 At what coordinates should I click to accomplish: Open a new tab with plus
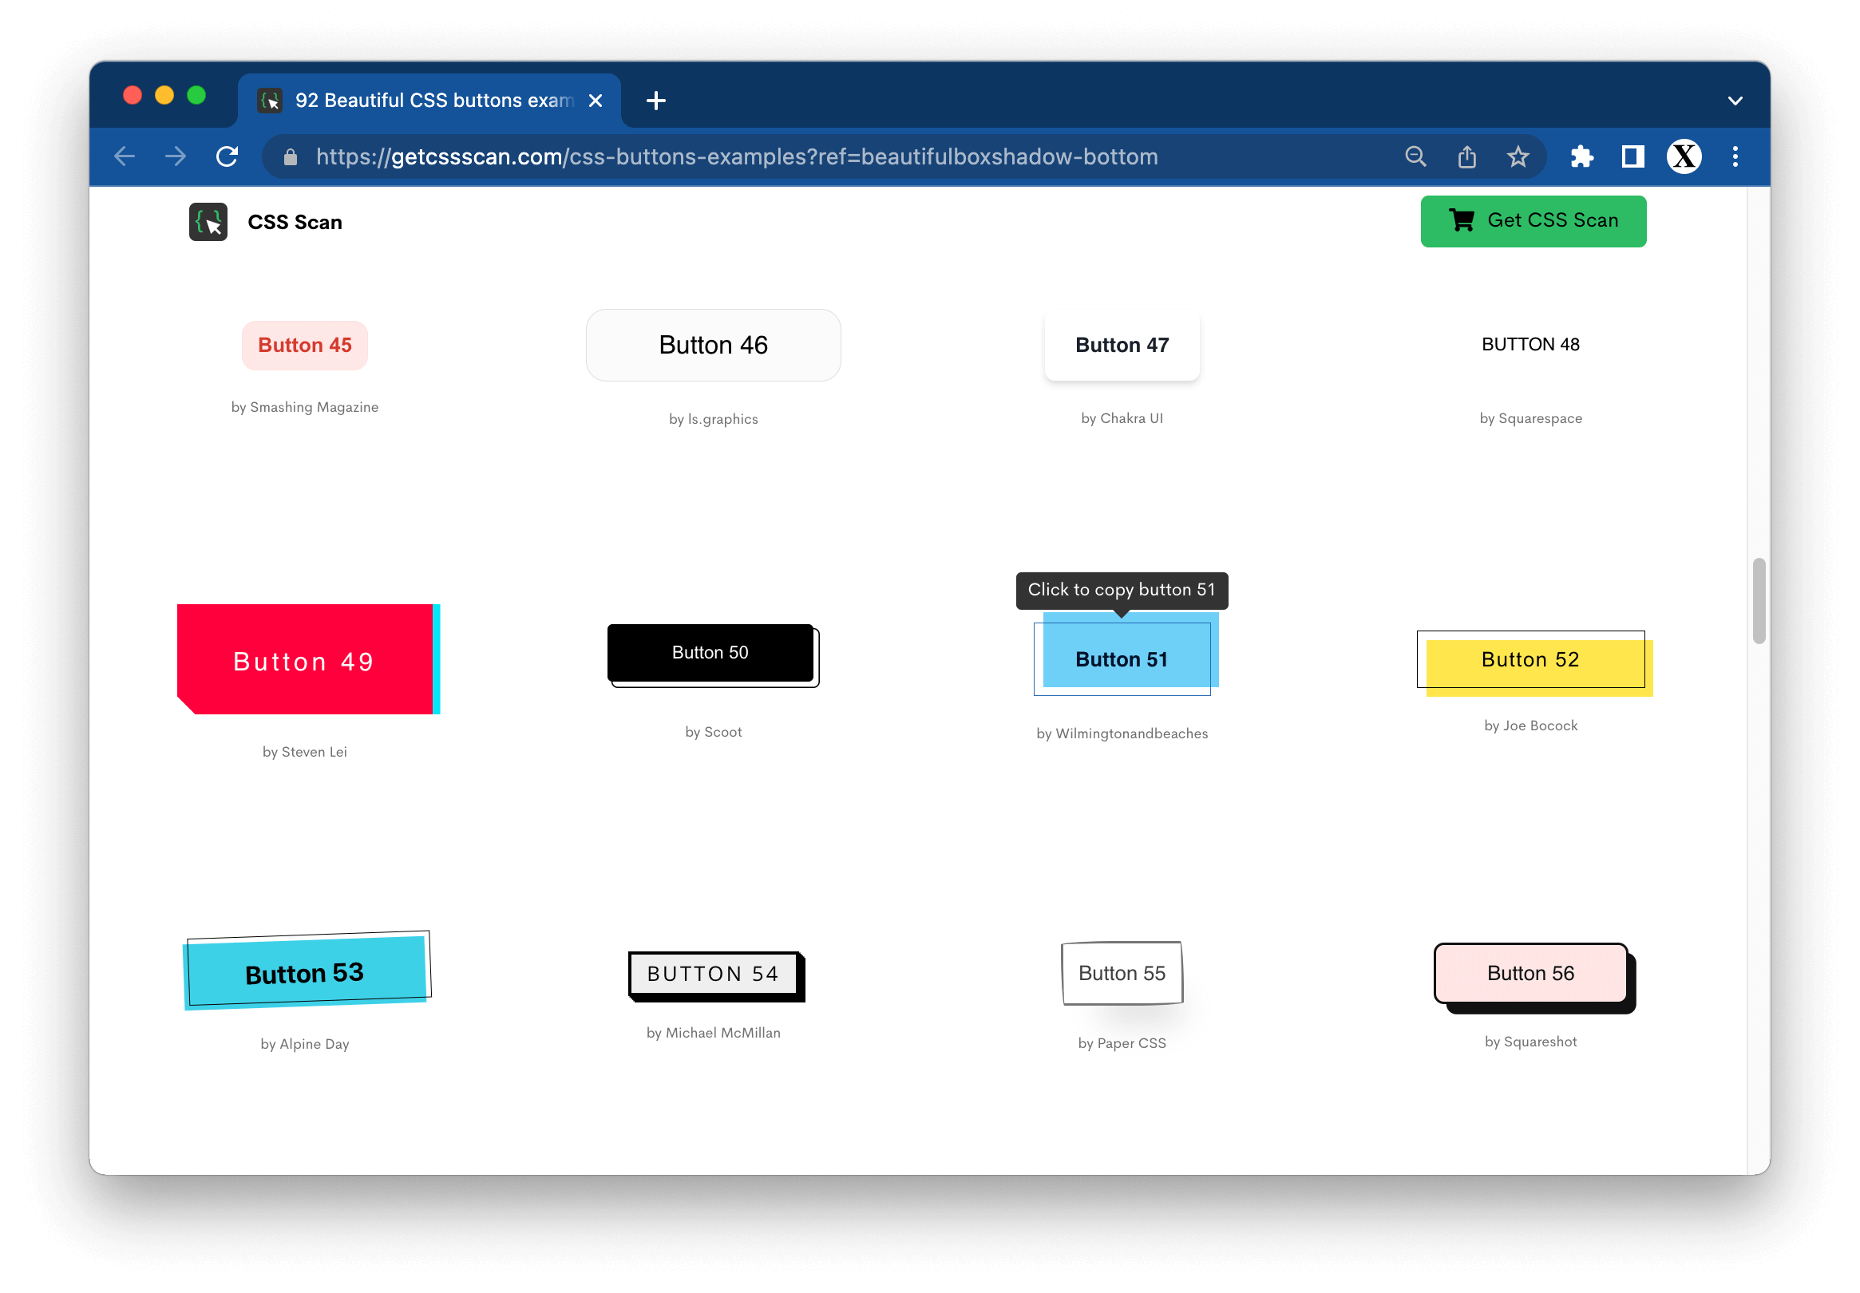(655, 101)
